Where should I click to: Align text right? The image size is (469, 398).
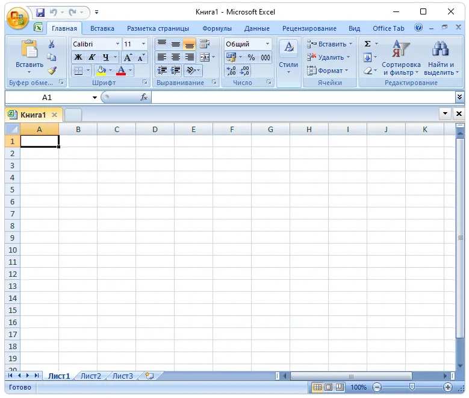189,57
